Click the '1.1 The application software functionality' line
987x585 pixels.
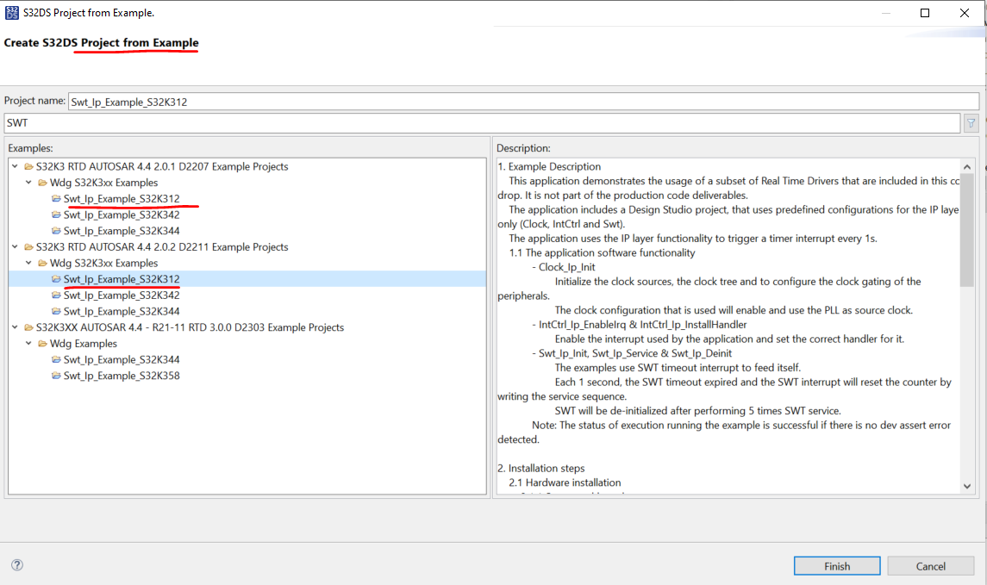tap(603, 253)
